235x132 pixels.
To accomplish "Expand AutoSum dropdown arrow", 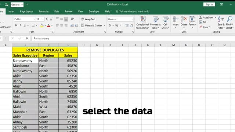I will tap(216, 18).
